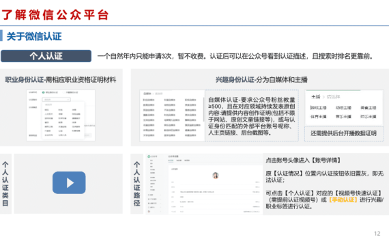This screenshot has height=246, width=389.
Task: Click the heading 关于微信认证
Action: (34, 36)
